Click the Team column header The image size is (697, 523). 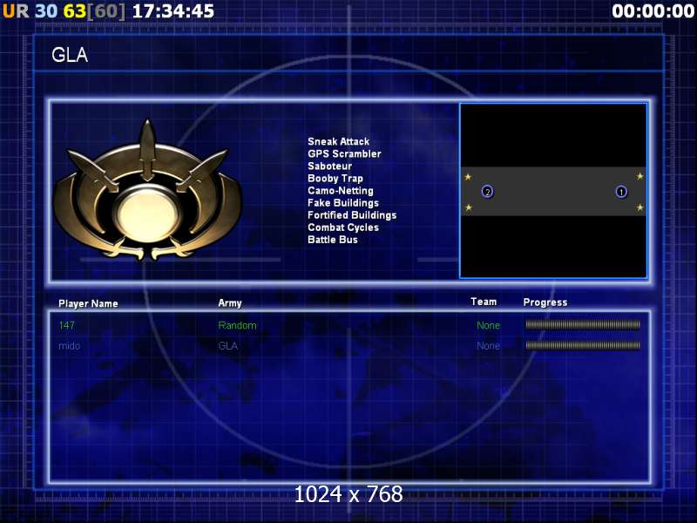484,302
